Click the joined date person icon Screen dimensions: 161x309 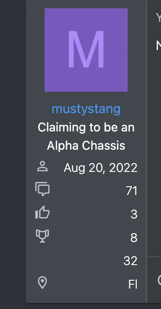click(42, 167)
